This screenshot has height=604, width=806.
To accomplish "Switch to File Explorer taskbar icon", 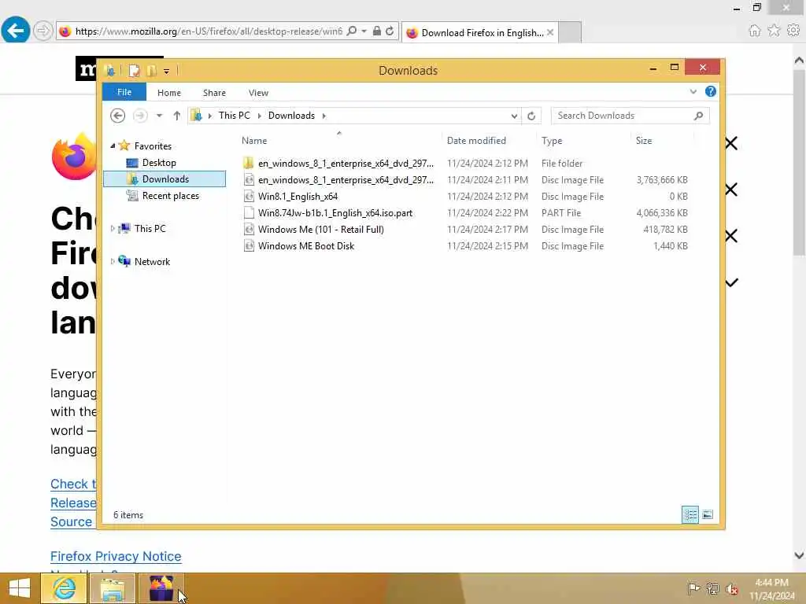I will click(x=113, y=588).
